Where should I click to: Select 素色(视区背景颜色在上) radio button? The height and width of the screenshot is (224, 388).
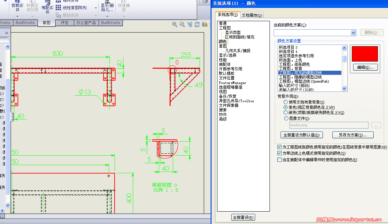click(x=285, y=107)
